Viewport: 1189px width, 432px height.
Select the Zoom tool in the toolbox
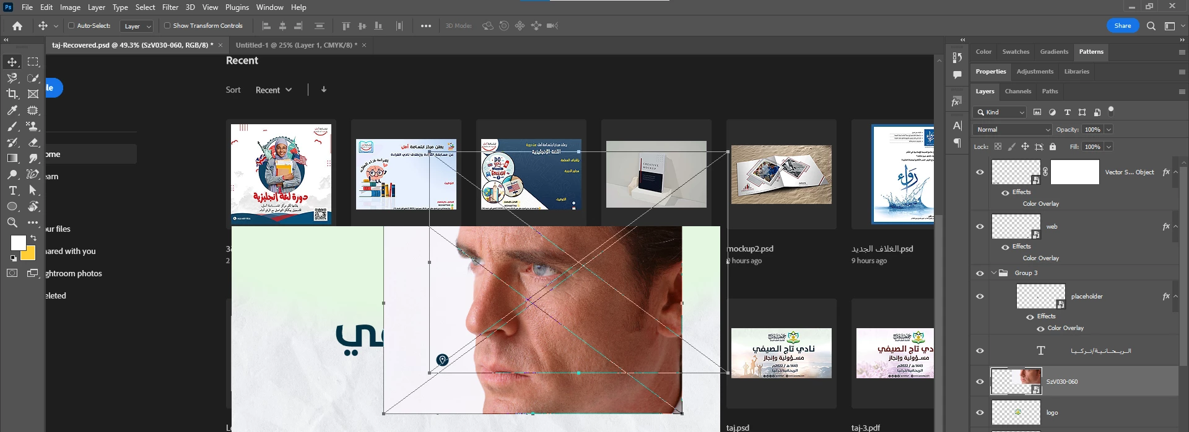12,222
